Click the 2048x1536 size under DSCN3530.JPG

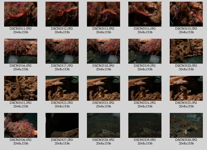coord(186,143)
